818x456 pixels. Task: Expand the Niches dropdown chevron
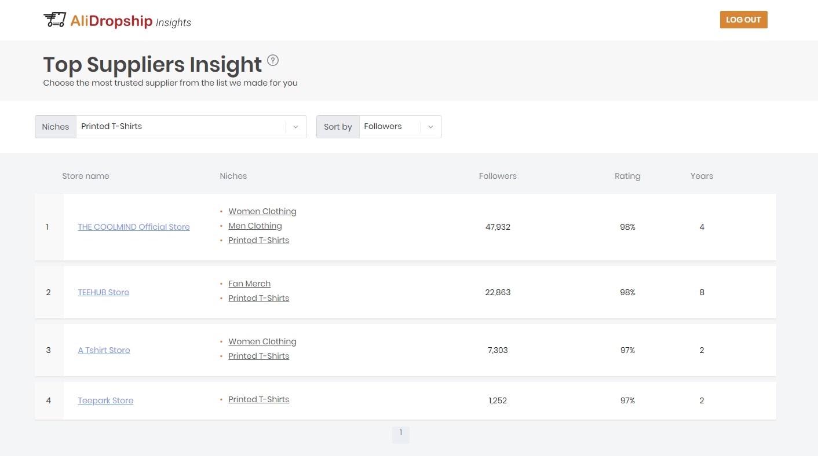(295, 127)
